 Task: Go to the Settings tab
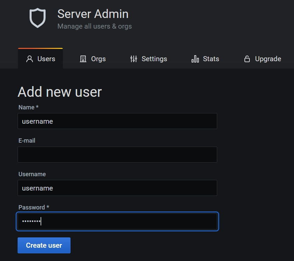point(149,59)
